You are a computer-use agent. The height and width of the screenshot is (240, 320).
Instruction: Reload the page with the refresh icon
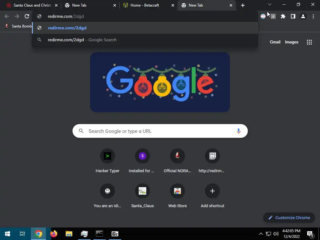27,16
